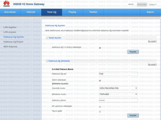
Task: Toggle the SSID'i etkinleştir checkbox
Action: [x=100, y=81]
